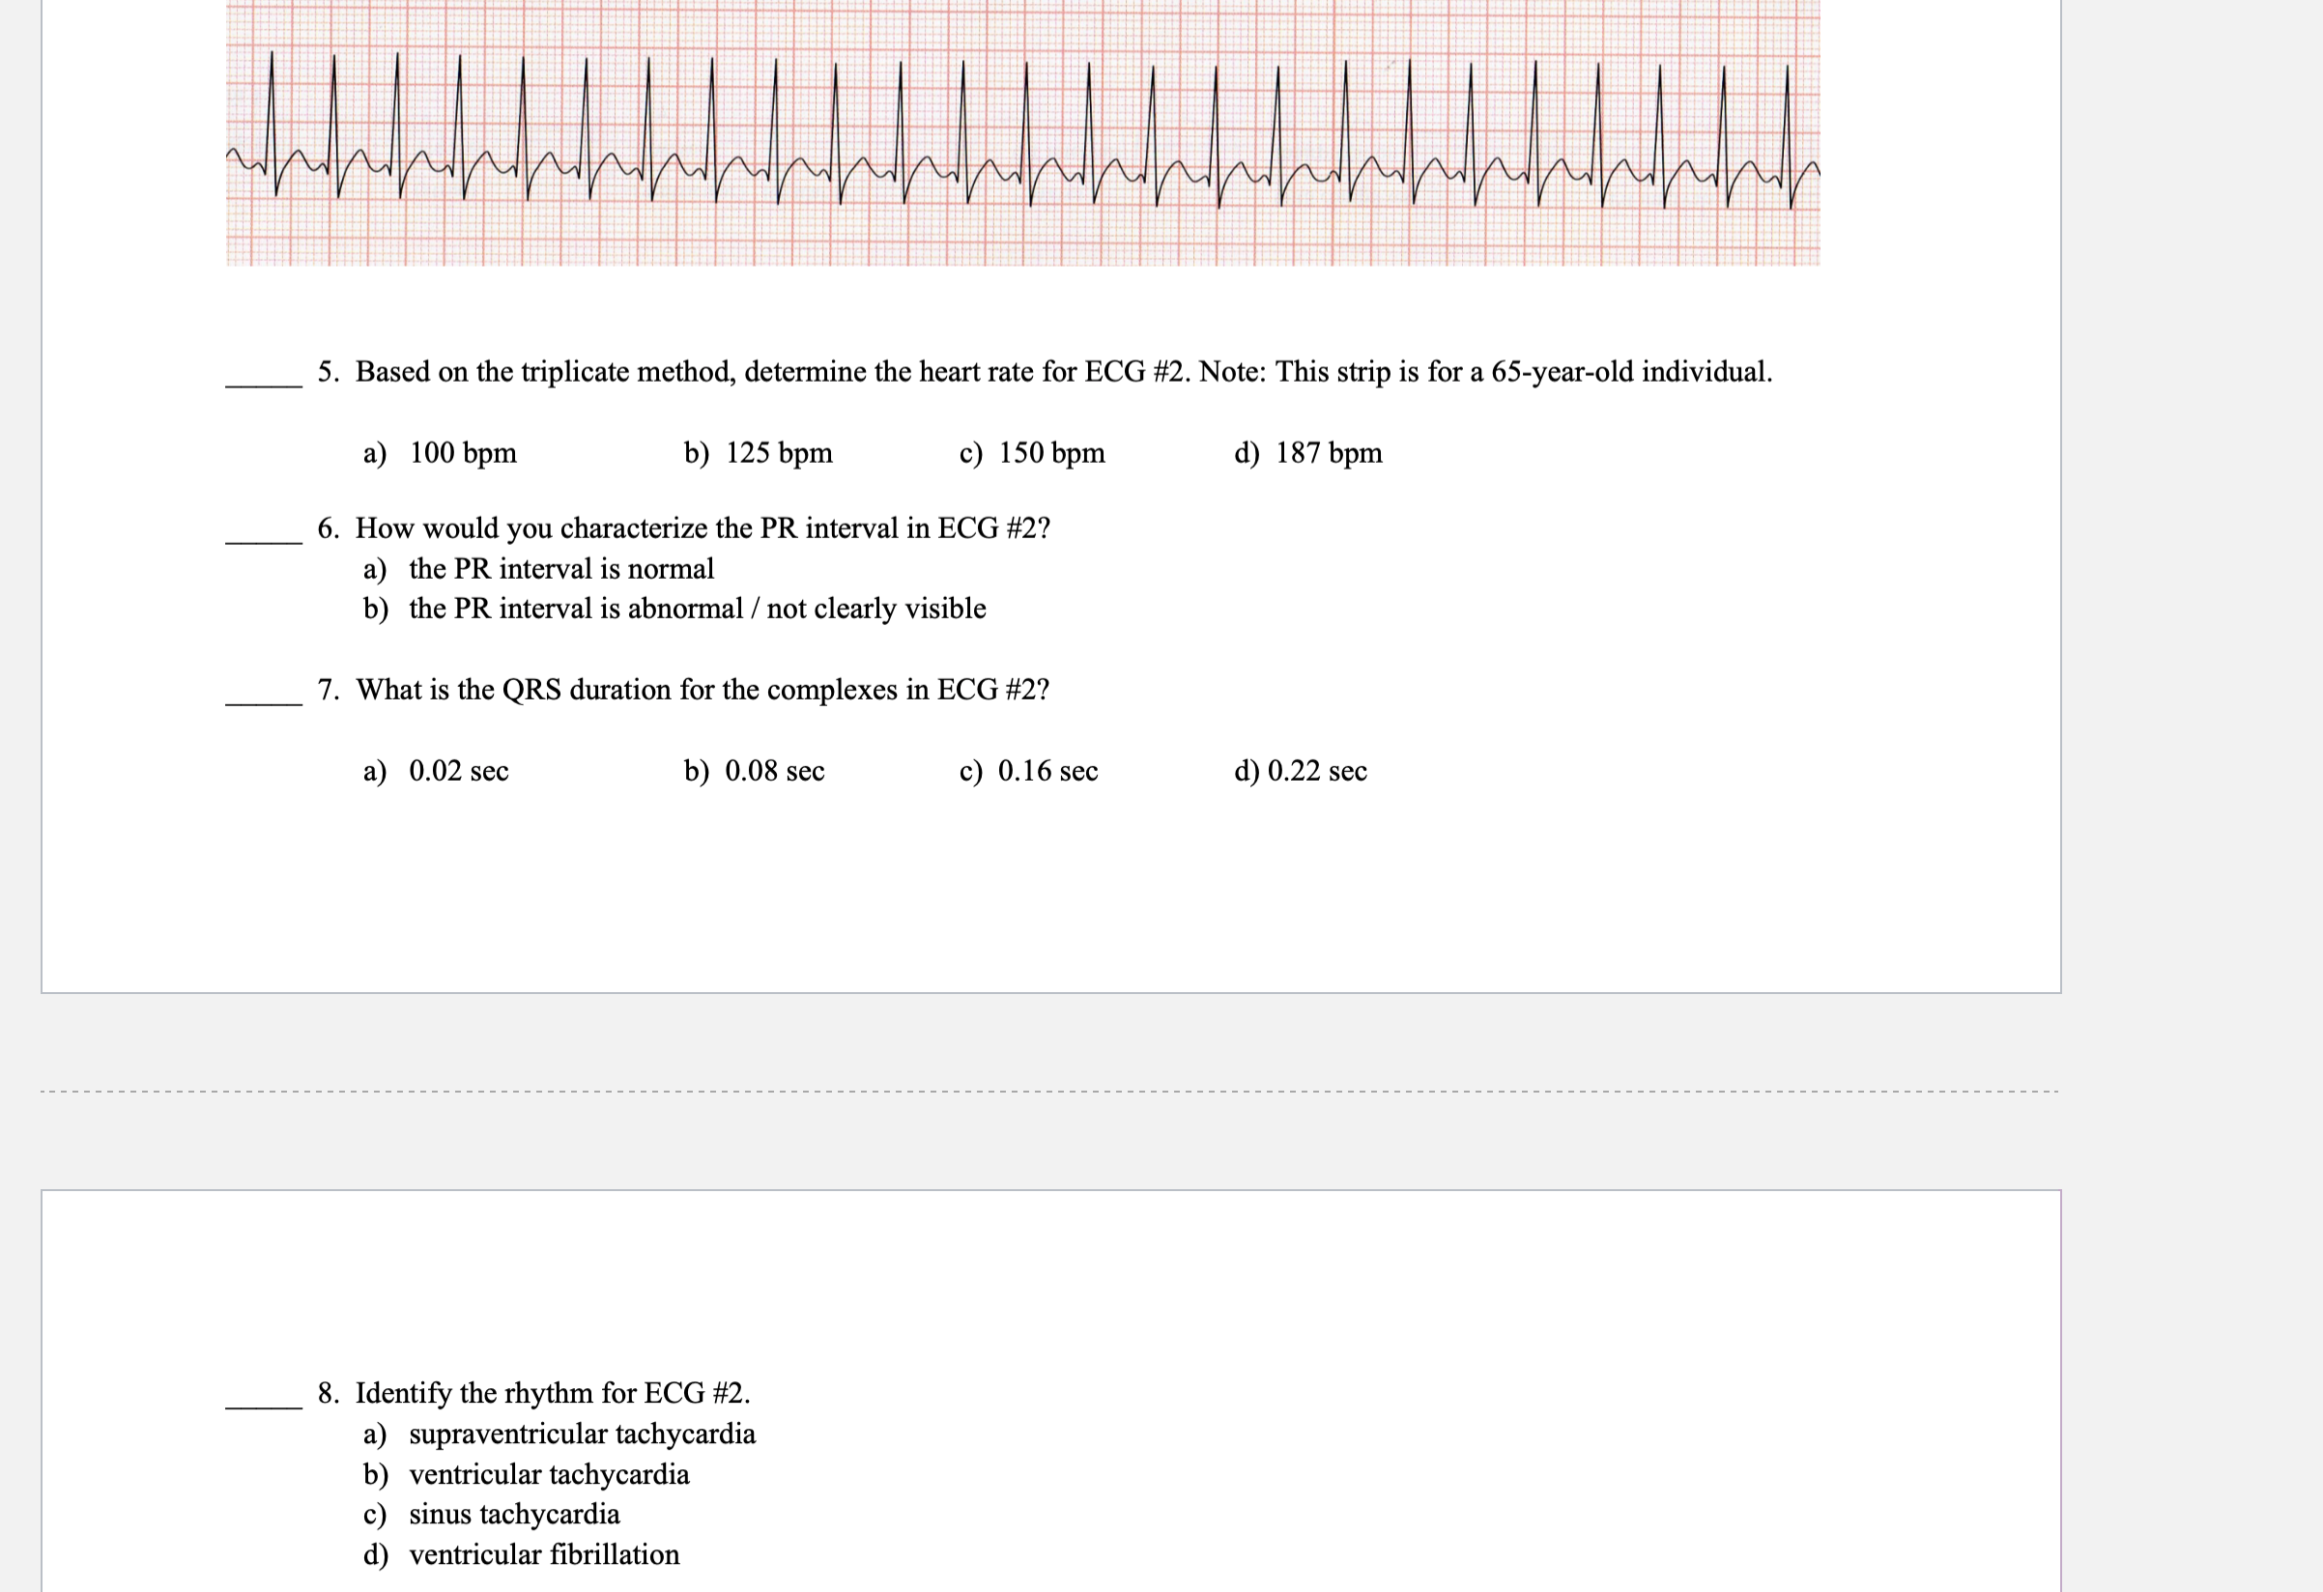
Task: Choose the 0.02 sec QRS option
Action: click(x=436, y=771)
